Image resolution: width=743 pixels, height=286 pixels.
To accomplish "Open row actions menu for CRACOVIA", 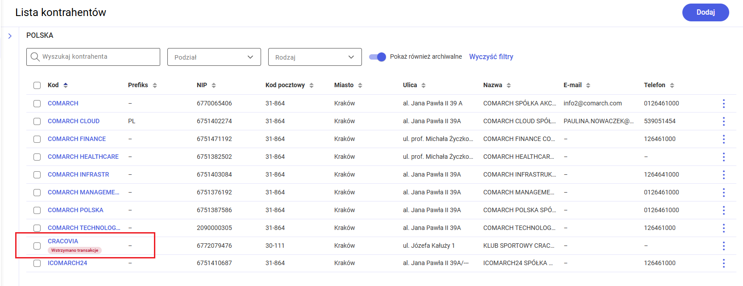I will [x=723, y=246].
